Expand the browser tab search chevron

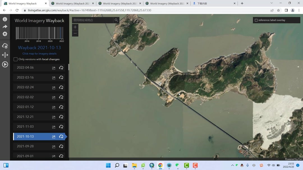tap(271, 3)
